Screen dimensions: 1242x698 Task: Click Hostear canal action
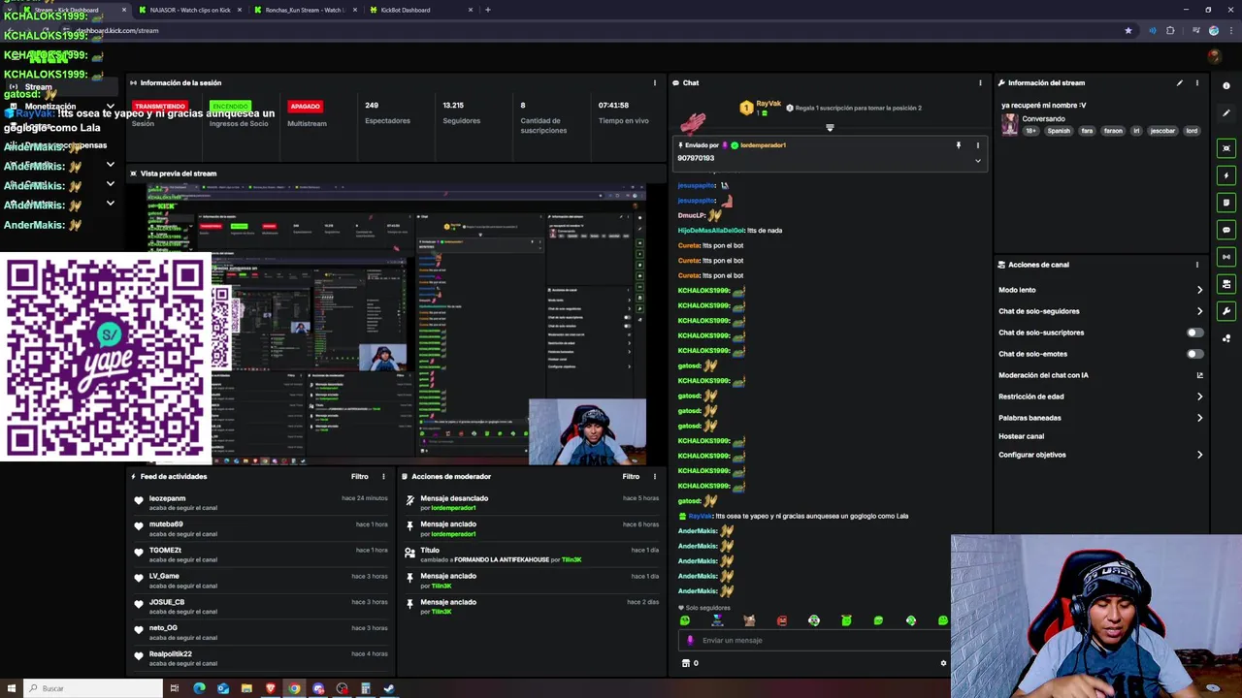1021,436
